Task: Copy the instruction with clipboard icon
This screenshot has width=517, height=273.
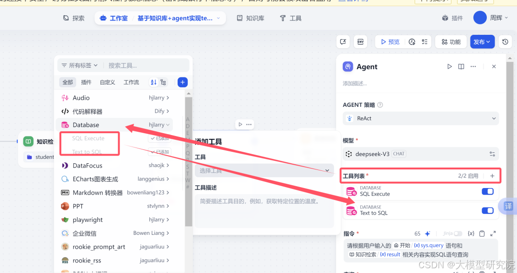Action: click(482, 233)
